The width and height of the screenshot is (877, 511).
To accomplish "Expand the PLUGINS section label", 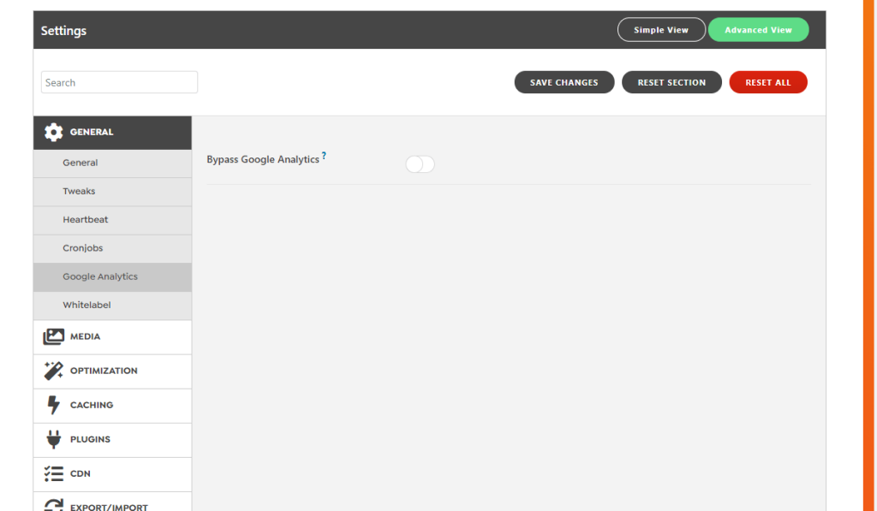I will point(90,439).
